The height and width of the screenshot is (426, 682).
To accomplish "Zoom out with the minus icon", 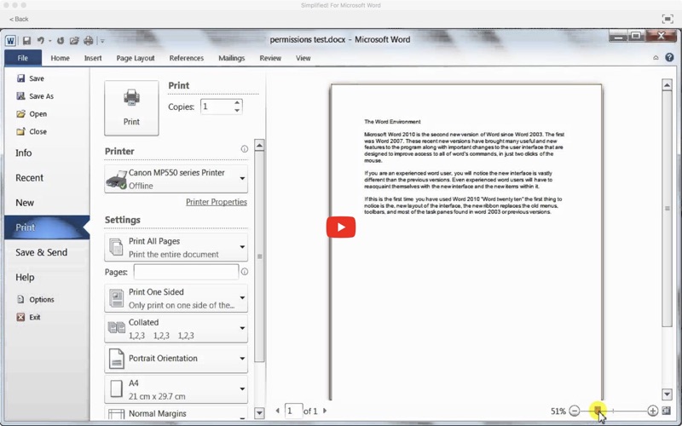I will (574, 411).
